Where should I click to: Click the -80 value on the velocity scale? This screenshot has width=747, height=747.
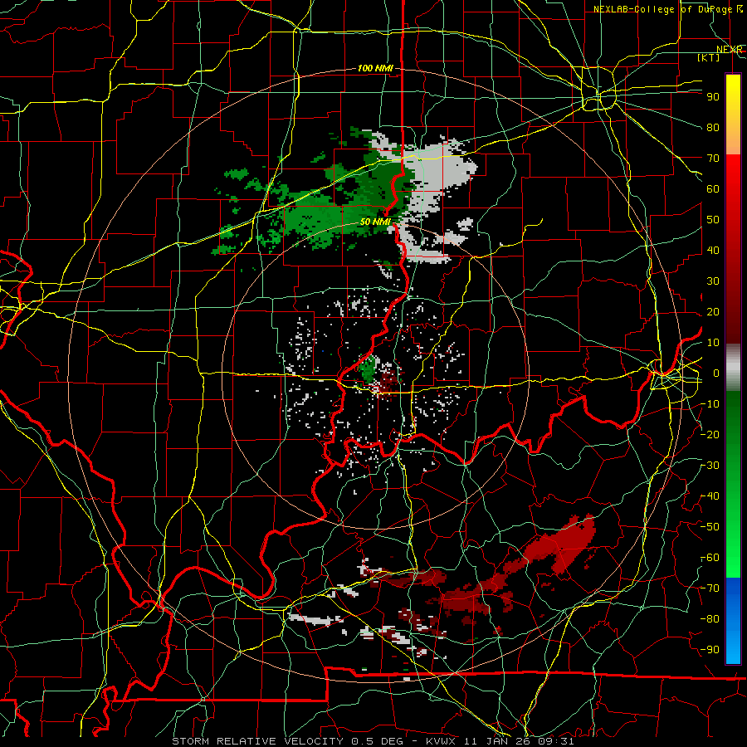tap(710, 619)
